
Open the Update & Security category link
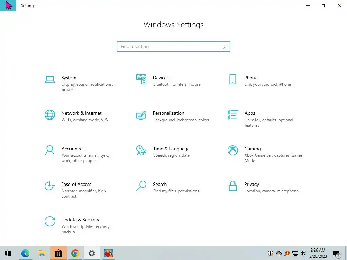pos(80,220)
